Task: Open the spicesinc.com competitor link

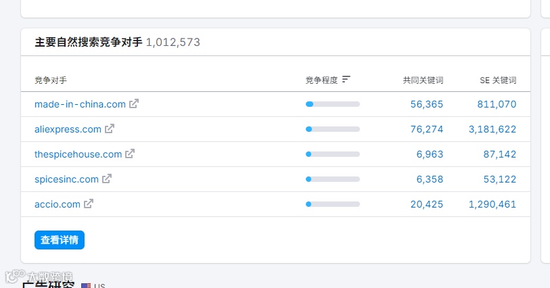Action: pyautogui.click(x=66, y=179)
